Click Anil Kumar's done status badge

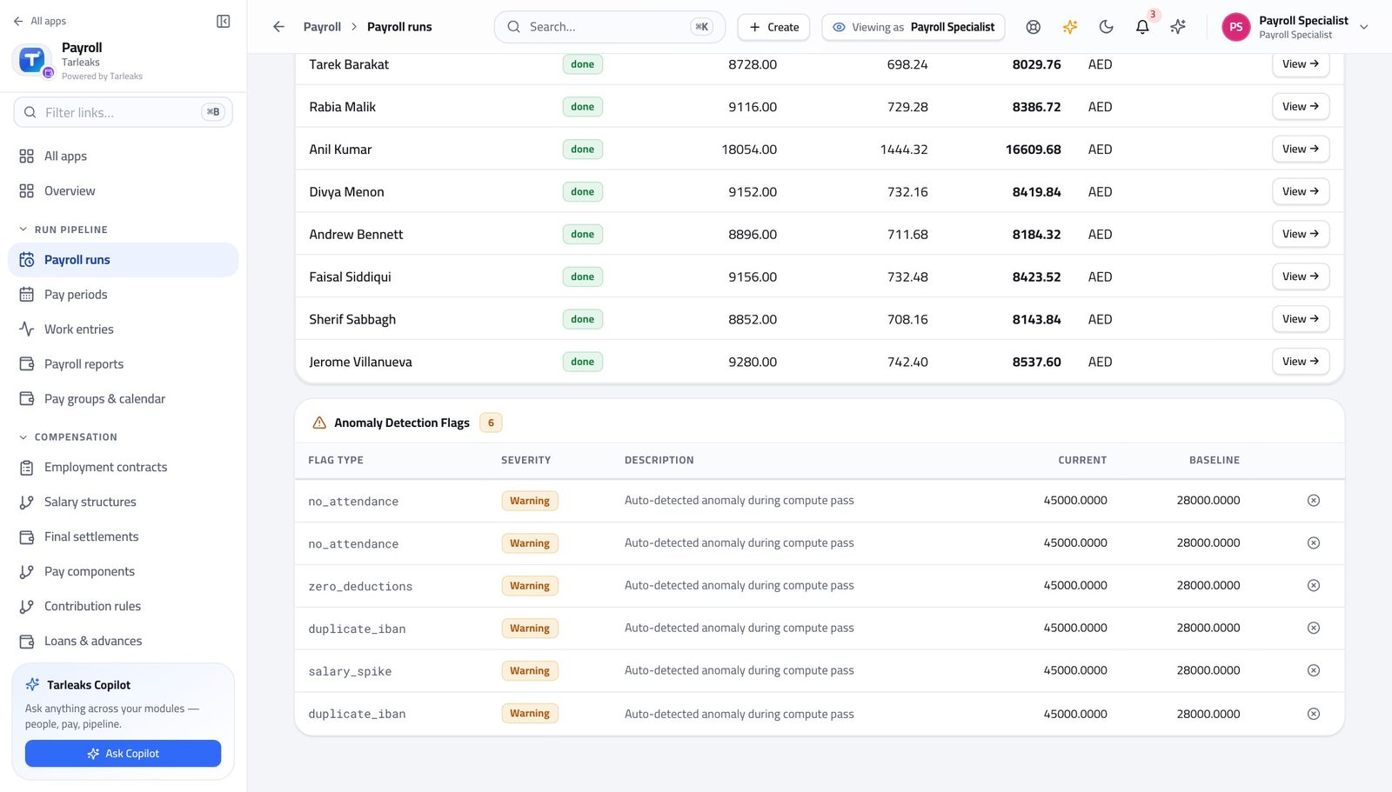pos(582,150)
